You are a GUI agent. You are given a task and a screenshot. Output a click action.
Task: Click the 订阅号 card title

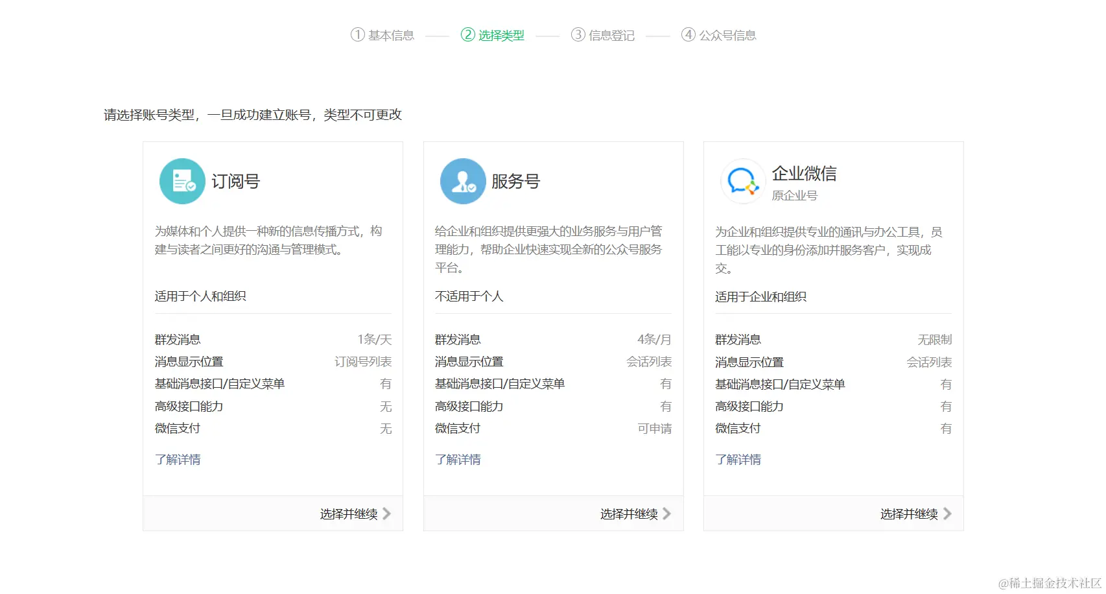click(x=235, y=182)
